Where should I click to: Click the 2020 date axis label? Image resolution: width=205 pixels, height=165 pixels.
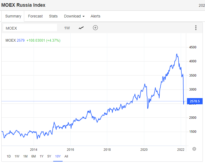pos(144,150)
